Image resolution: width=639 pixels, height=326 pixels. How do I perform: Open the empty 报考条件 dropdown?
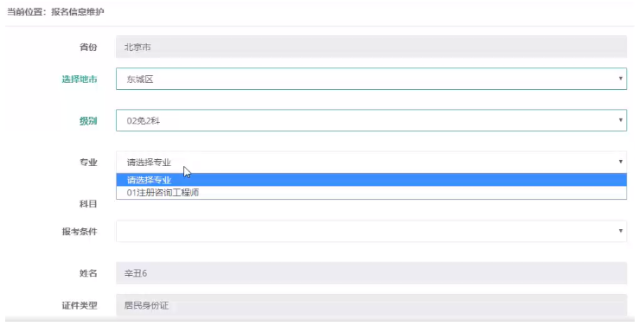click(x=371, y=231)
